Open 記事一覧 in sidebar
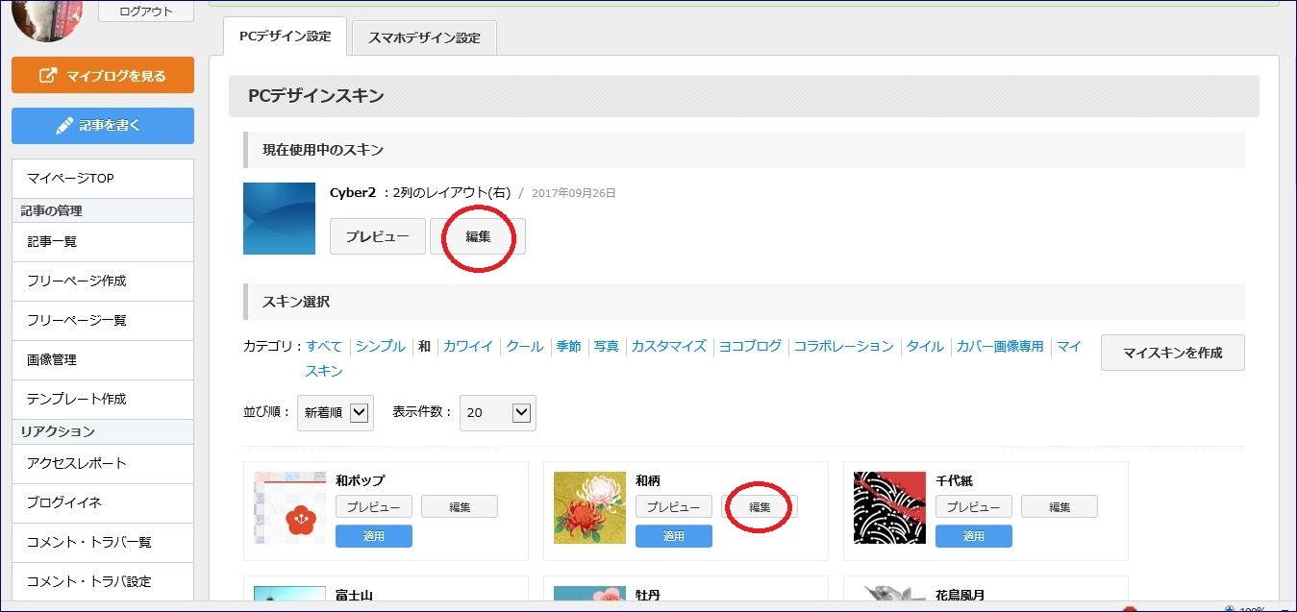Viewport: 1297px width, 612px height. tap(103, 242)
